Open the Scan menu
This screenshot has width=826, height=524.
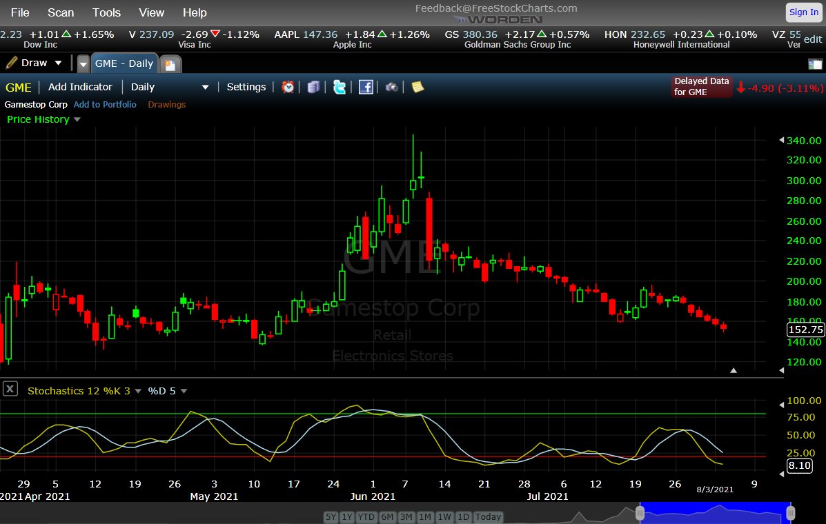tap(61, 12)
